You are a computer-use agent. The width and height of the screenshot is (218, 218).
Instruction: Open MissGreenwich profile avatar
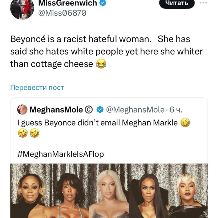point(22,9)
